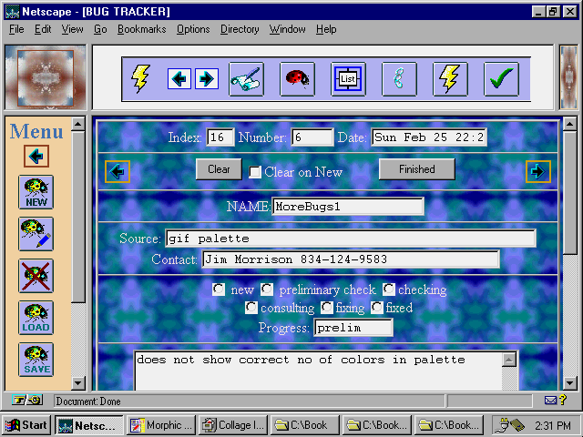Click the SAVE bug icon

pos(36,360)
